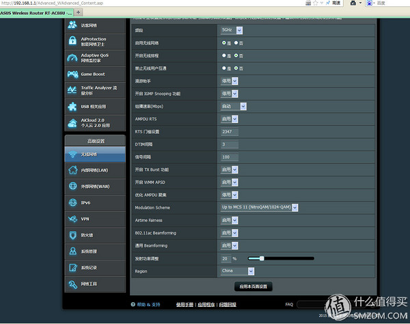
Task: Click the help question-mark icon in footer
Action: click(x=133, y=304)
